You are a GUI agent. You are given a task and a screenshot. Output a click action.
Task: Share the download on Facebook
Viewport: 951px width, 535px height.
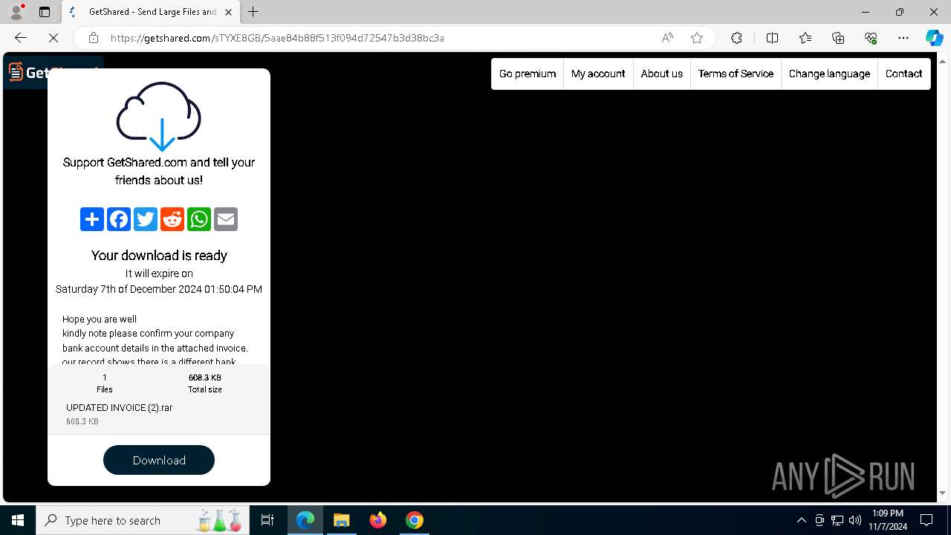point(119,219)
